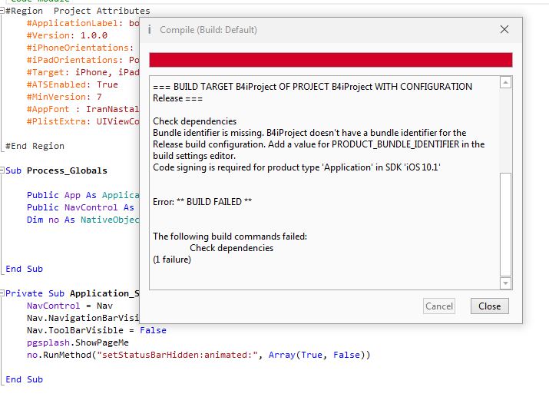Click the build log scrollbar thumb

pyautogui.click(x=505, y=224)
